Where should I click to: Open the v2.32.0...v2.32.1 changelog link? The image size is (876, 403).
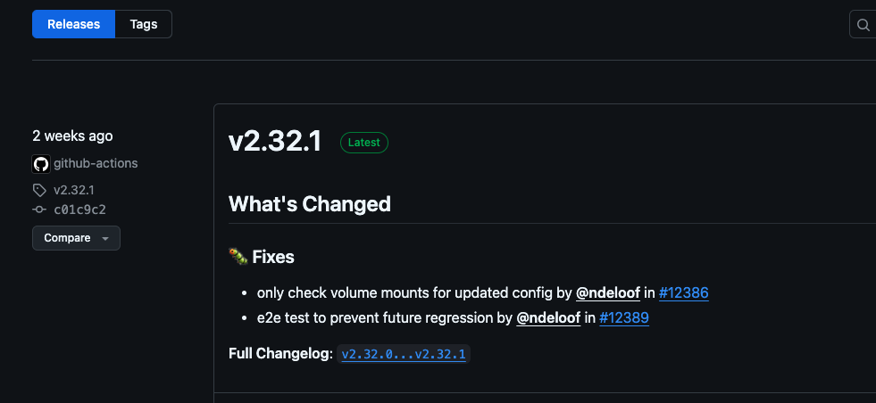(x=404, y=354)
